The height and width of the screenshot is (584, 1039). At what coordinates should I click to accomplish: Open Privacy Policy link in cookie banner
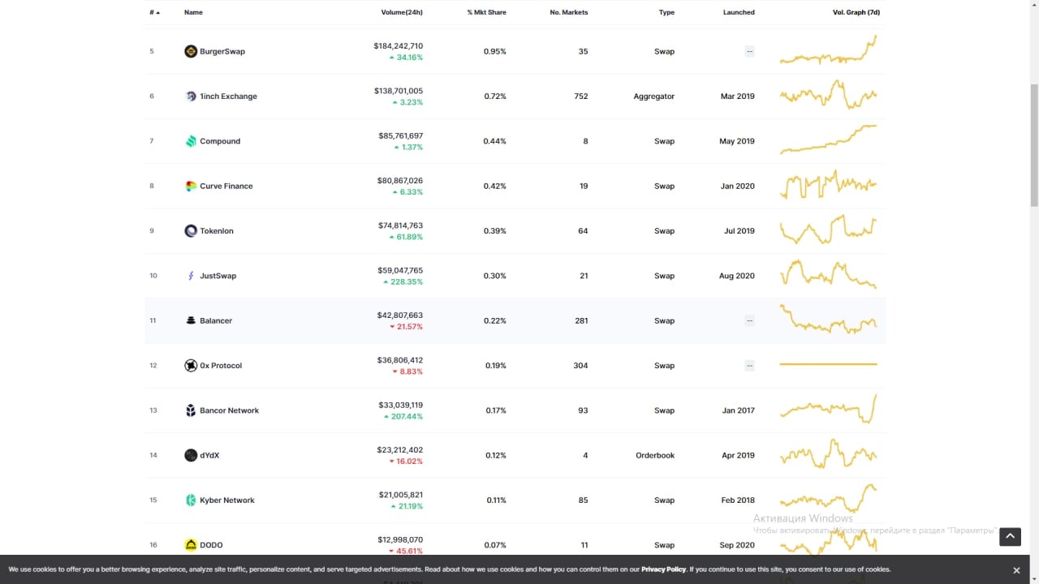[663, 569]
